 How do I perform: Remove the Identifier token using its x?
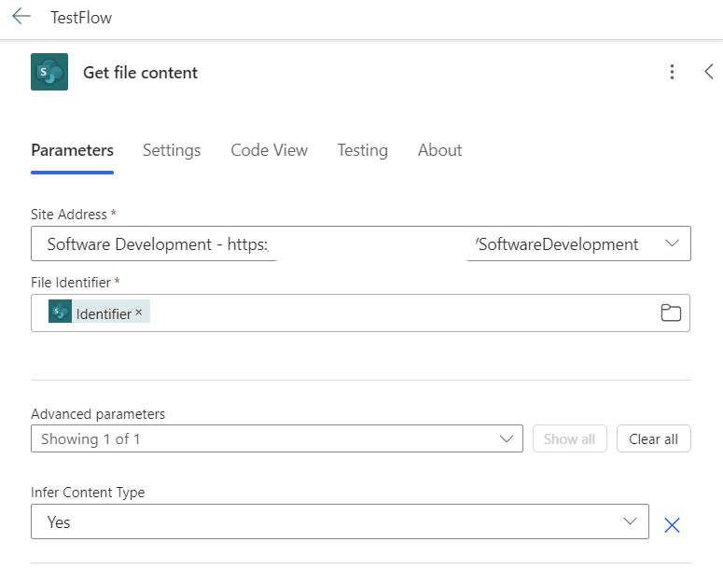[x=139, y=313]
